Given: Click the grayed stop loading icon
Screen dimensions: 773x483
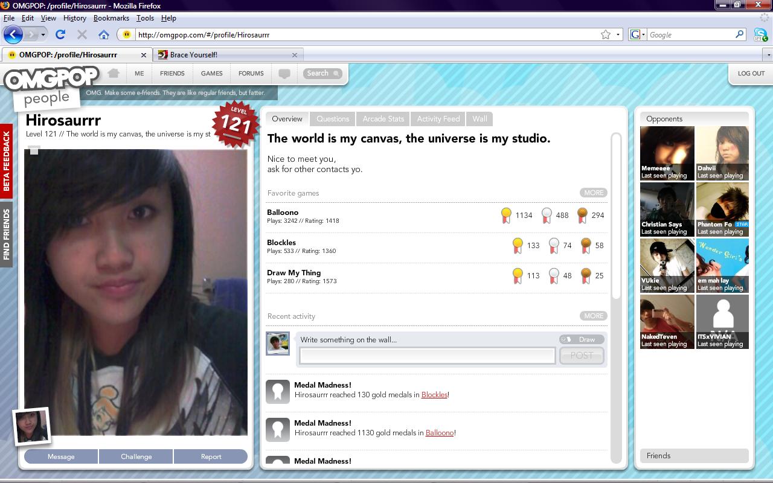Looking at the screenshot, I should [82, 35].
